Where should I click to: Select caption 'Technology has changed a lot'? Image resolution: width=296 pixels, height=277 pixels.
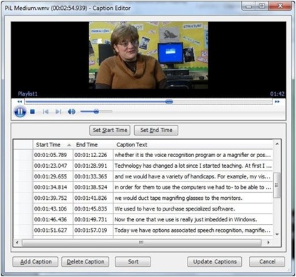coord(193,166)
